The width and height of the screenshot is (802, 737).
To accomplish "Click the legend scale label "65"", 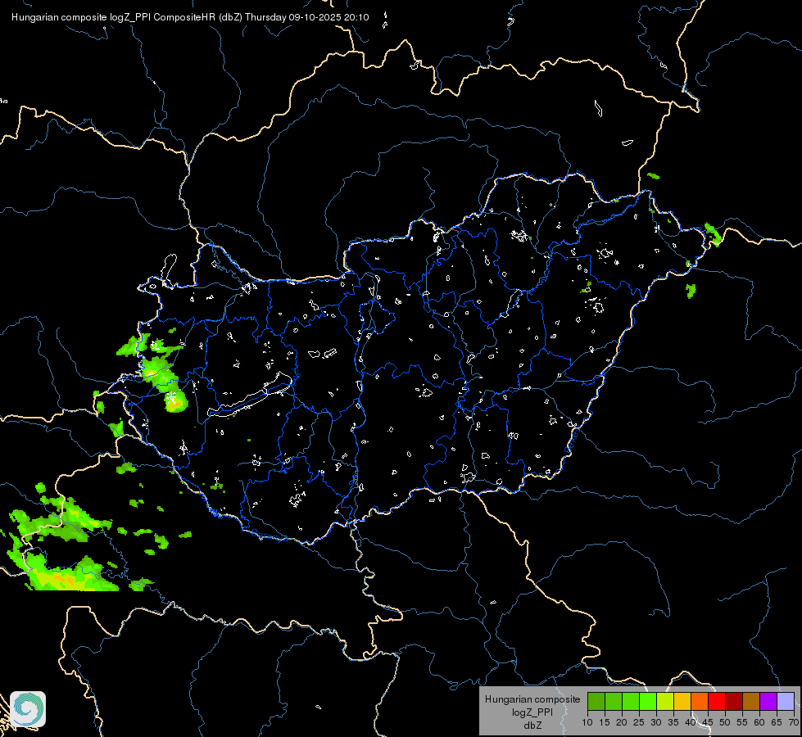I will point(777,722).
